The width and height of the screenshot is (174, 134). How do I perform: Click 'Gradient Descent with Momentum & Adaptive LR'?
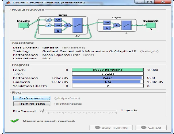tap(89, 51)
